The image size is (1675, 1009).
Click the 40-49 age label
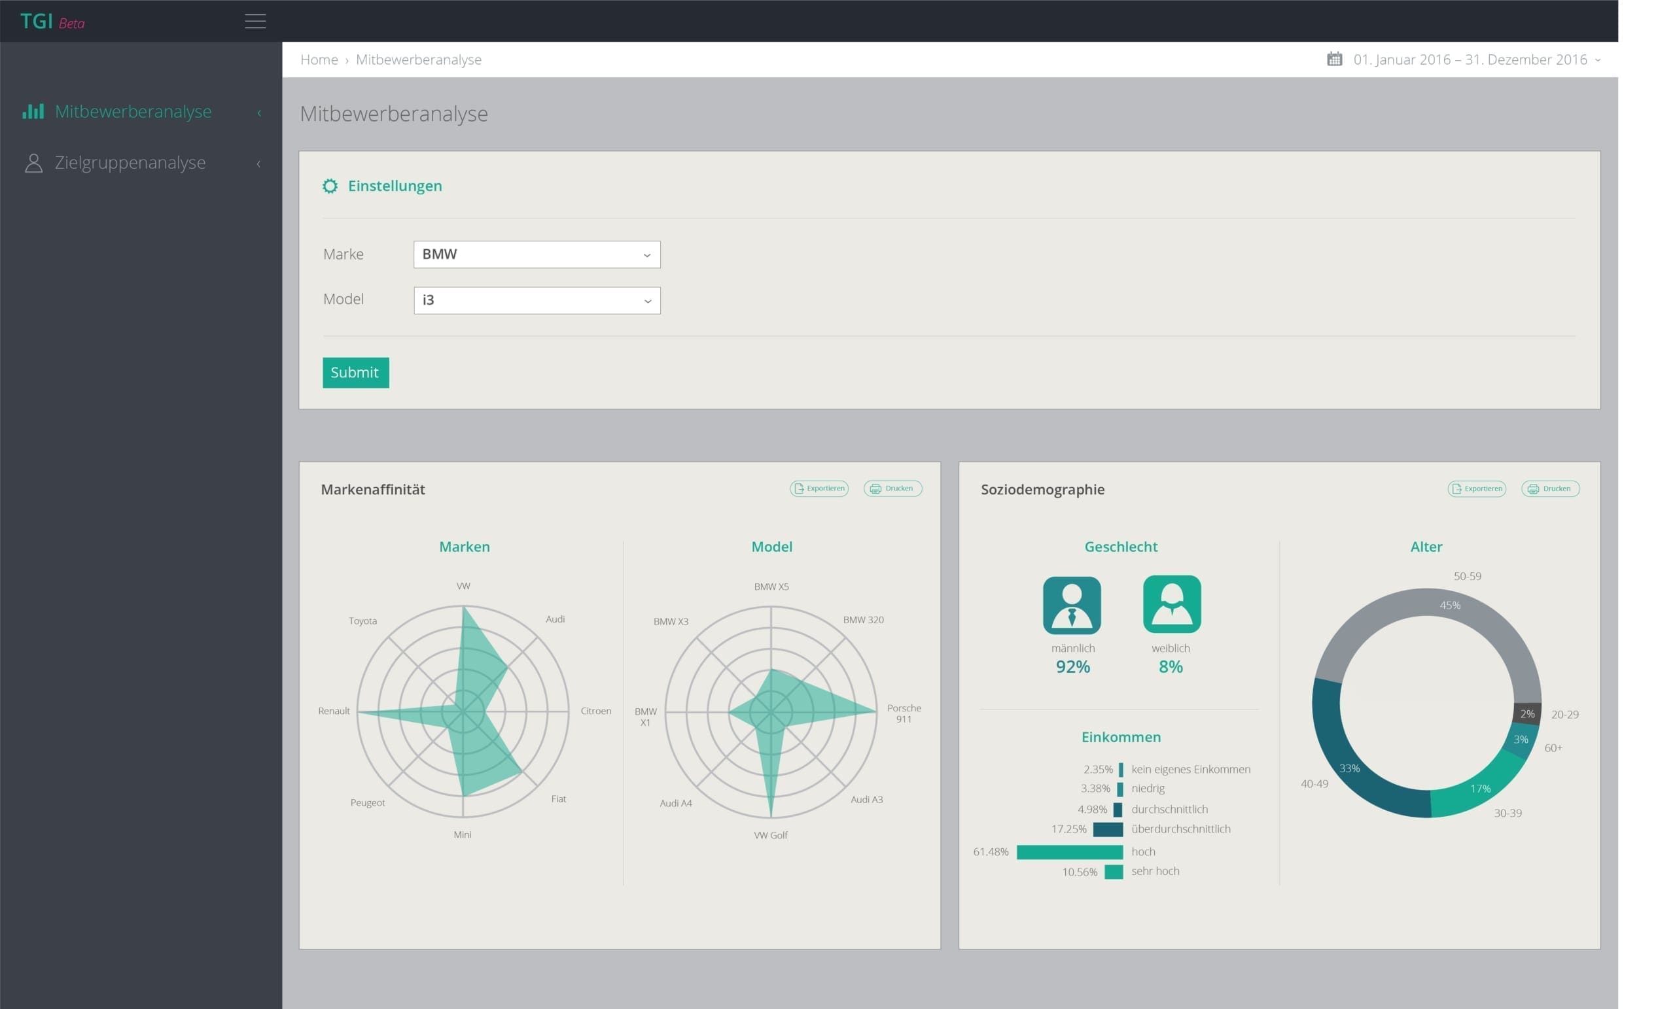[x=1314, y=783]
